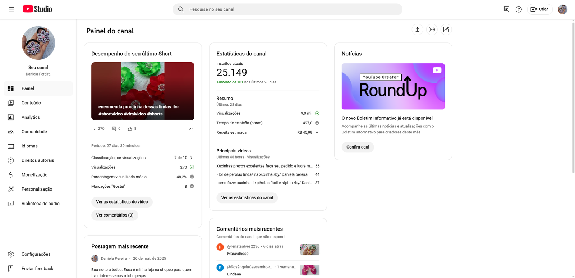Click the Criar create button

[540, 9]
